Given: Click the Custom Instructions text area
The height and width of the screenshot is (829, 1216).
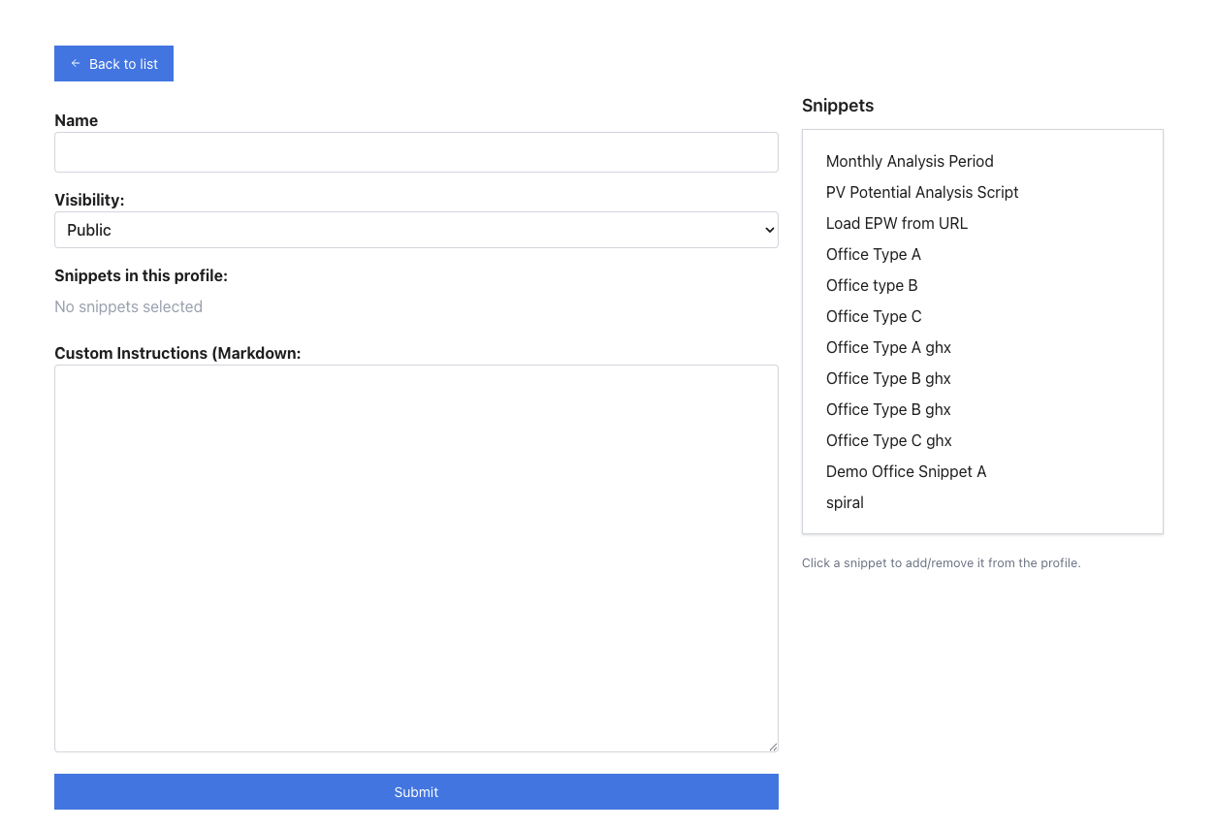Looking at the screenshot, I should [416, 558].
